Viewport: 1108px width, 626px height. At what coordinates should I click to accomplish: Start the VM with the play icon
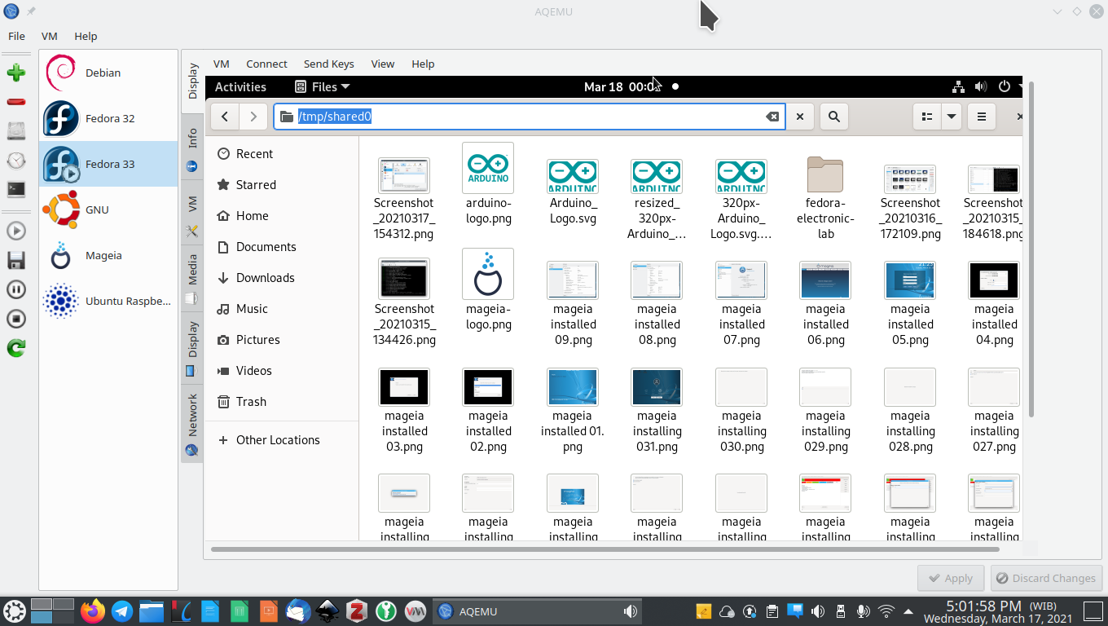pos(15,231)
